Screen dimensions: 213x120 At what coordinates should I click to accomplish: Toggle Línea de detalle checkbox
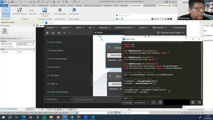[x=18, y=47]
